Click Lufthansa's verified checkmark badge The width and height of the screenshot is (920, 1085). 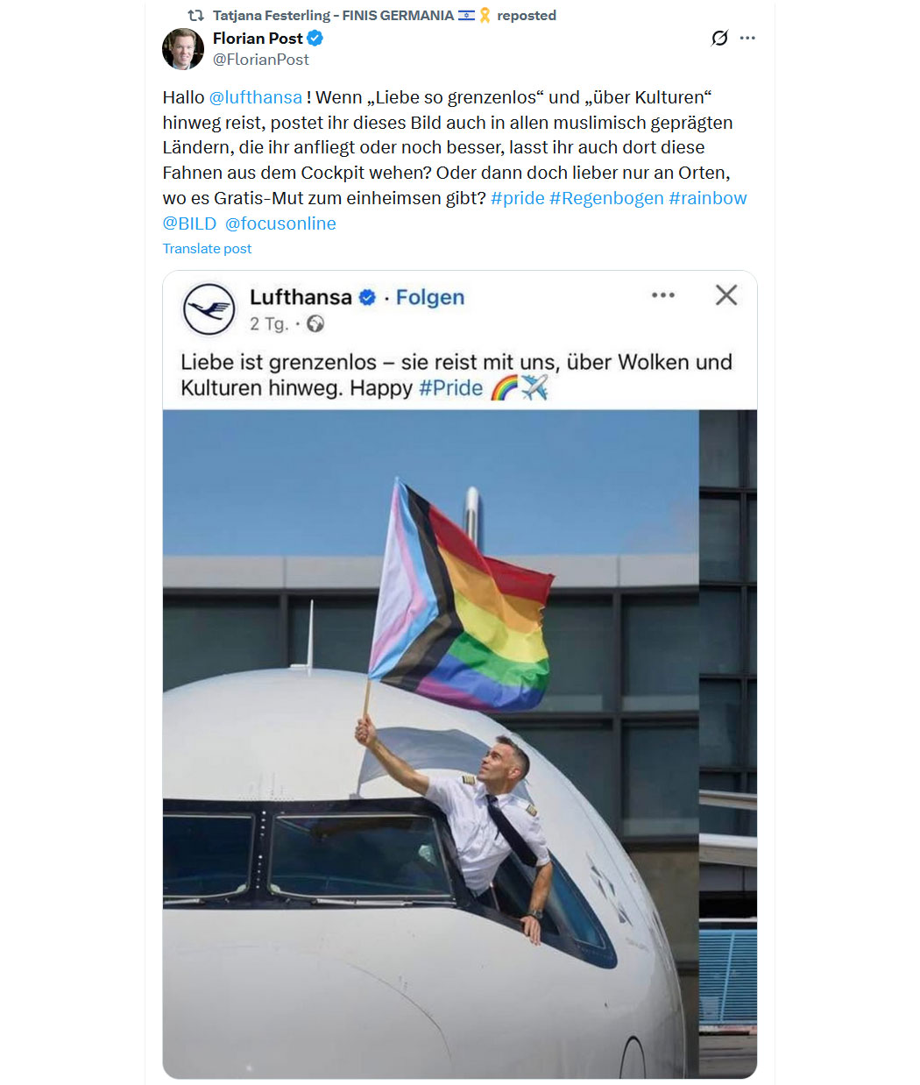click(368, 297)
